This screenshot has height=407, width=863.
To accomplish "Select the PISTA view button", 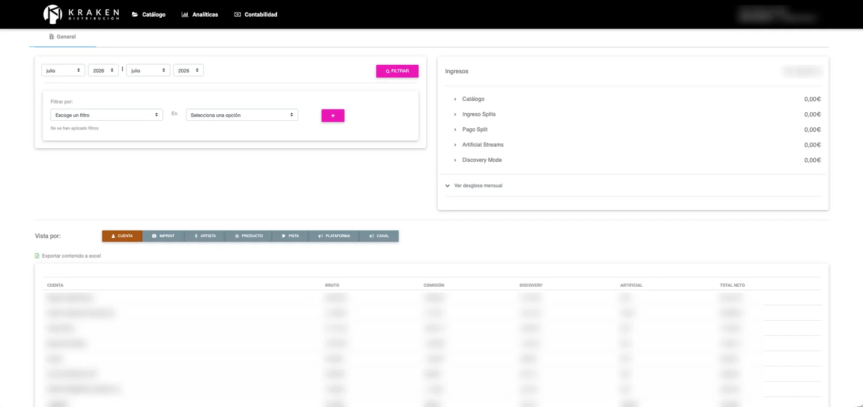I will point(290,236).
